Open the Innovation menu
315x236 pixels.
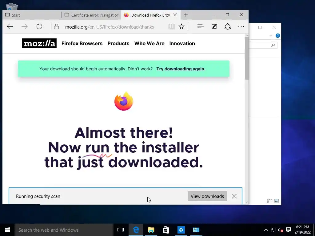point(182,43)
